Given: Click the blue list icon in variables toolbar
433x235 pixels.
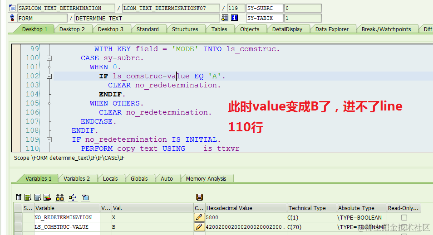Looking at the screenshot, I should click(38, 197).
